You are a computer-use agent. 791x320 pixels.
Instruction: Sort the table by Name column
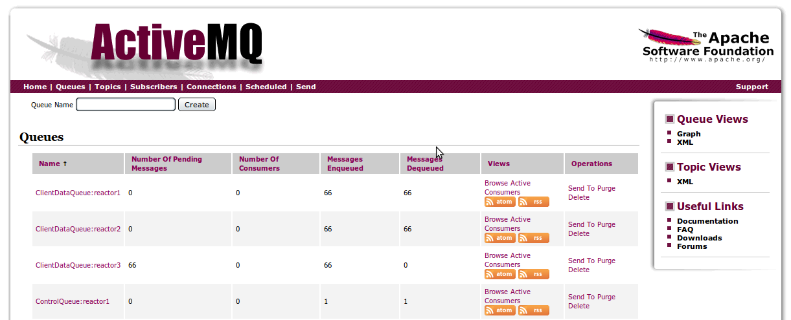(52, 164)
